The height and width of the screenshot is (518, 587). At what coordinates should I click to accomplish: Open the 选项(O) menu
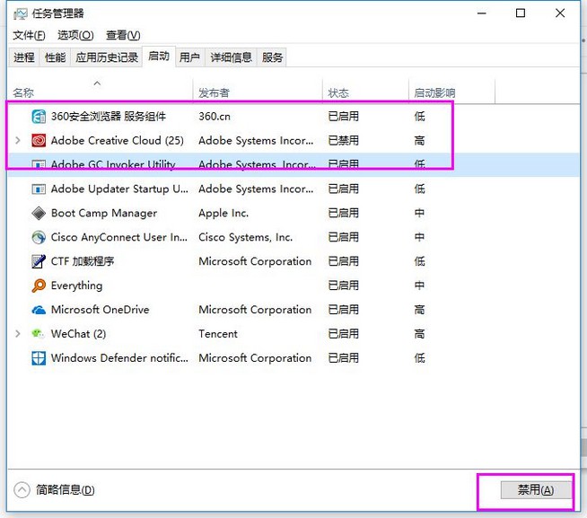click(75, 35)
